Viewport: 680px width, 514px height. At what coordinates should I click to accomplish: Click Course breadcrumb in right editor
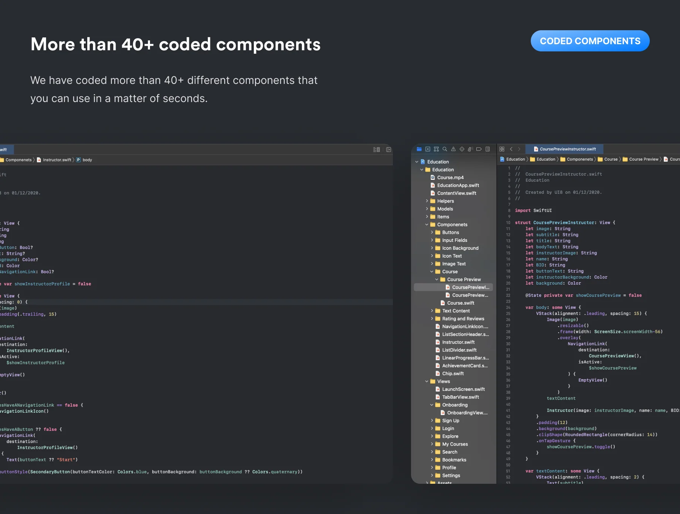coord(607,159)
